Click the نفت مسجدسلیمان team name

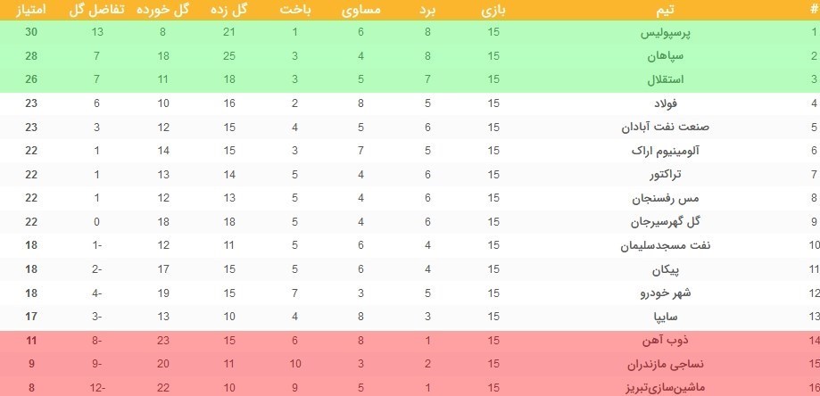tap(655, 245)
